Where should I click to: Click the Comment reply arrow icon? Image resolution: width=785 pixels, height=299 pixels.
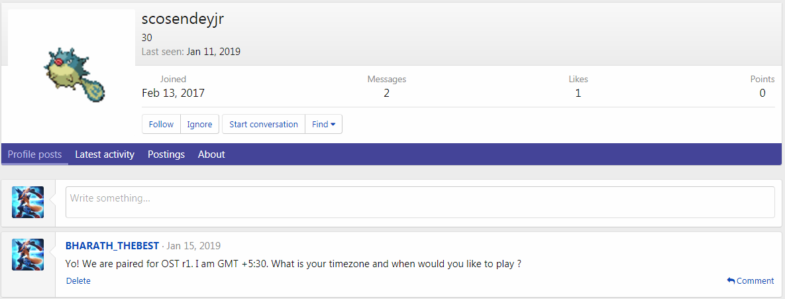tap(731, 281)
